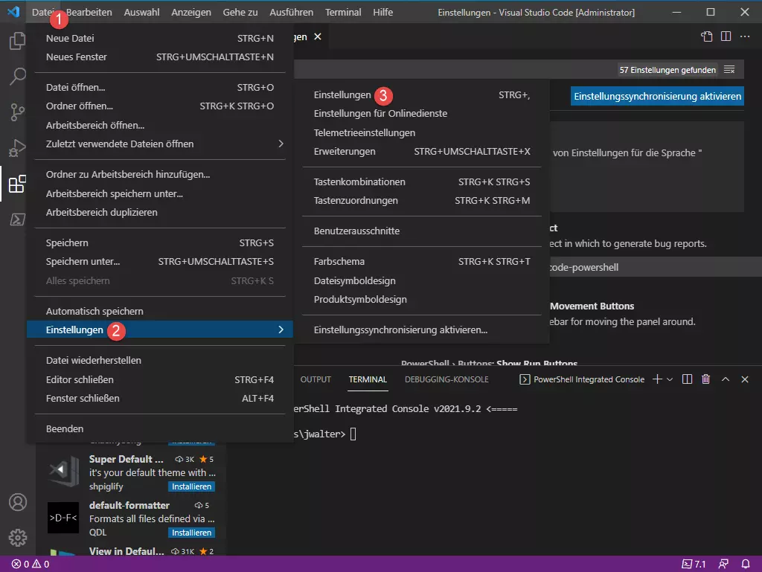Open the new terminal profile dropdown arrow
The height and width of the screenshot is (572, 762).
click(x=670, y=379)
